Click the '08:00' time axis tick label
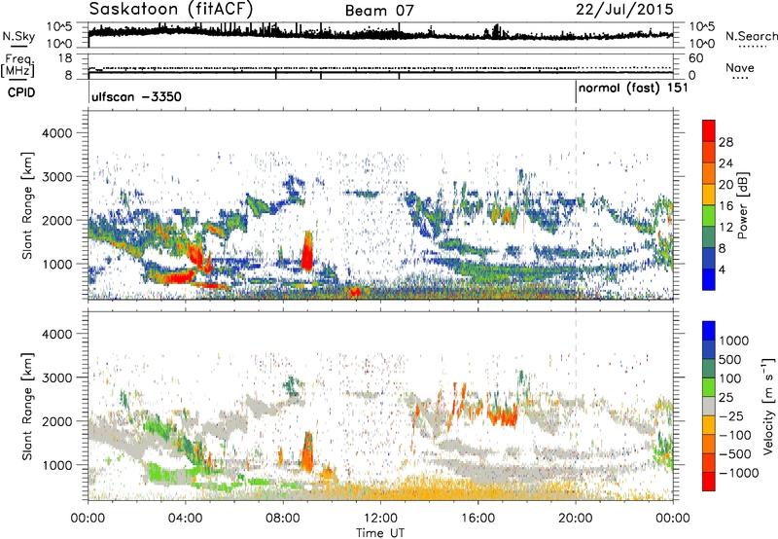The height and width of the screenshot is (539, 778). click(283, 519)
